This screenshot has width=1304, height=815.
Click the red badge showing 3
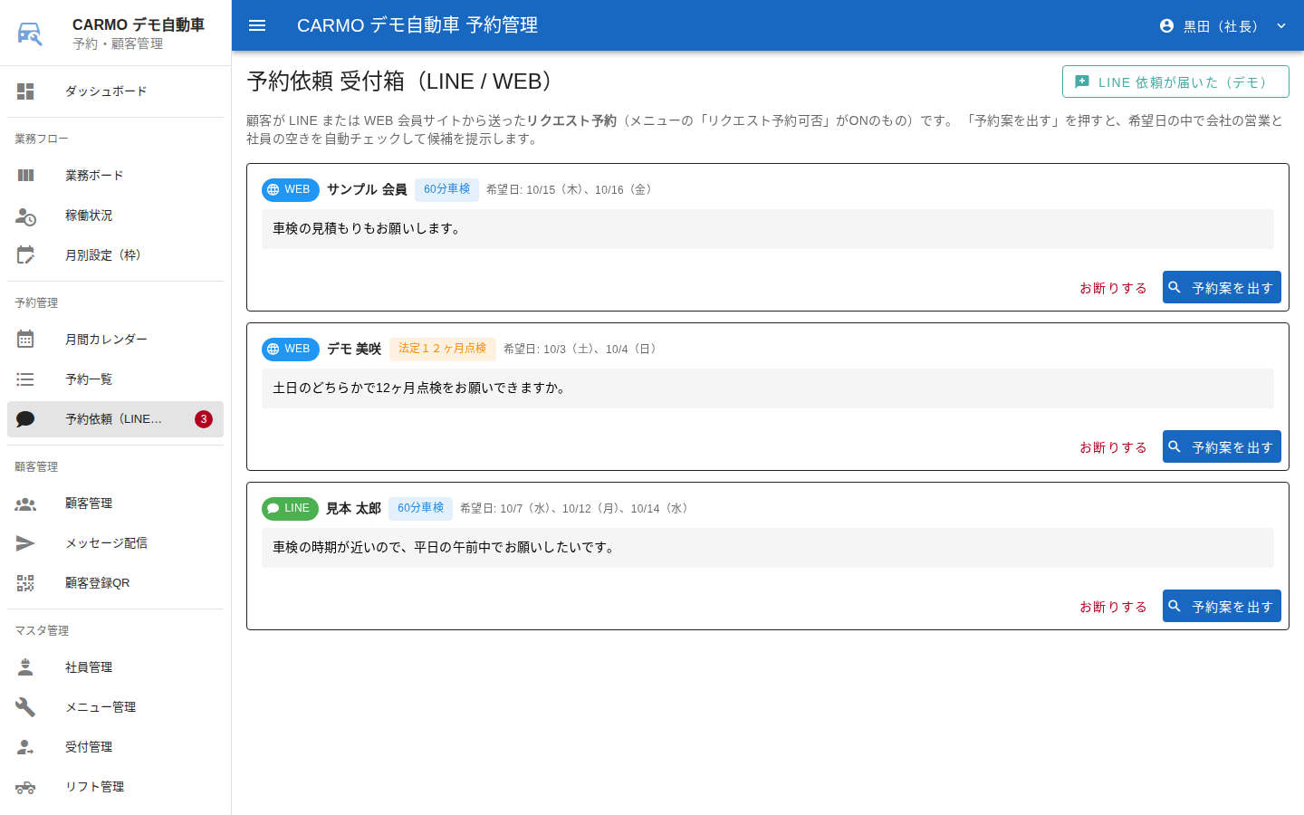204,419
